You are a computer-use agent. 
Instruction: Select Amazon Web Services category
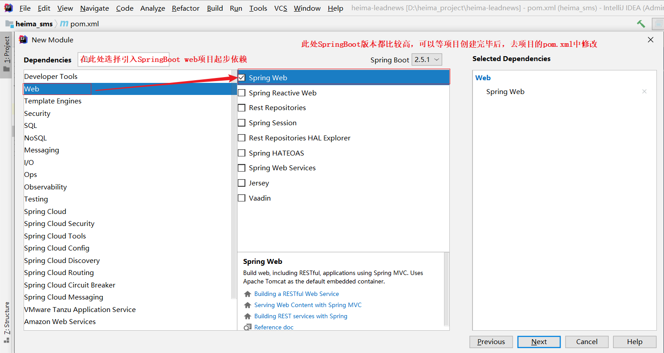coord(127,322)
